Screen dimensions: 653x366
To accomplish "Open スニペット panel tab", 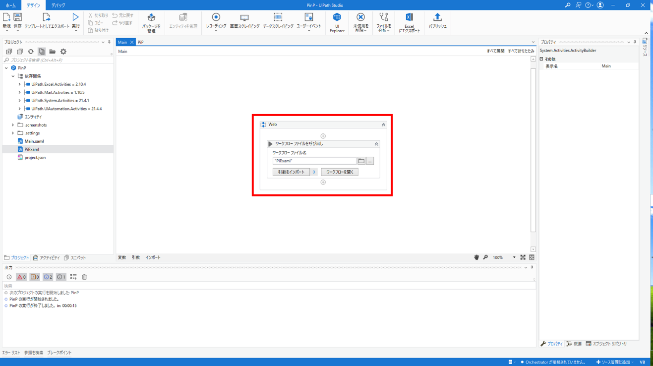I will 75,258.
